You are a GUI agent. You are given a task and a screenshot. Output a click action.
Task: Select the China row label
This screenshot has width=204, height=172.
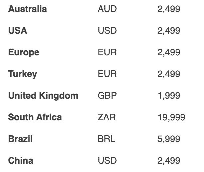coord(21,161)
